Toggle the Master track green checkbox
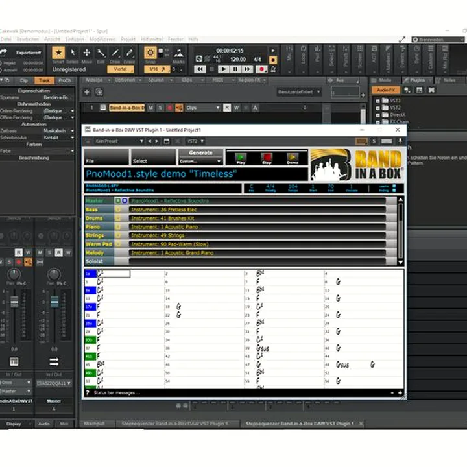The height and width of the screenshot is (467, 467). (118, 200)
